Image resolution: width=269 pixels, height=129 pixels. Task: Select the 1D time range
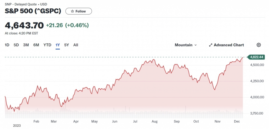pyautogui.click(x=7, y=45)
